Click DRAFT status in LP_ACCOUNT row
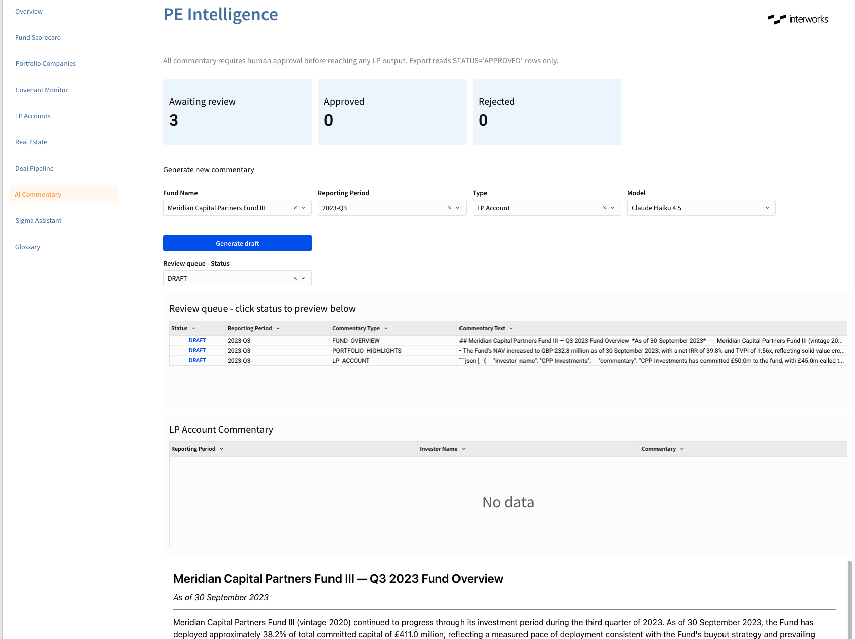This screenshot has height=639, width=855. pyautogui.click(x=198, y=361)
